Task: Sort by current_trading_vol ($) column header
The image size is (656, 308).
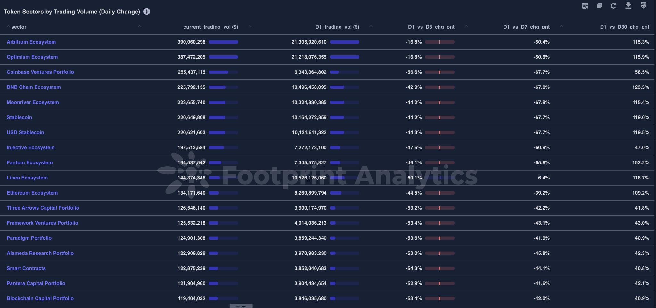Action: click(x=210, y=27)
